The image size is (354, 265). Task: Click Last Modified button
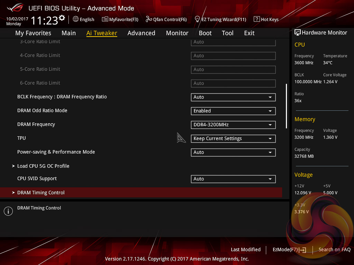tap(245, 249)
